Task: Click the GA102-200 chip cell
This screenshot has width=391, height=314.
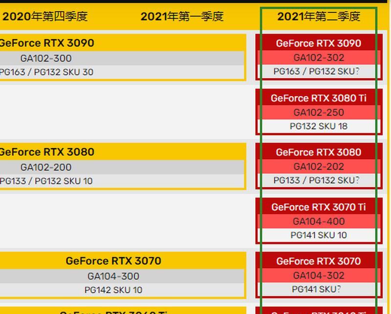Action: coord(46,167)
